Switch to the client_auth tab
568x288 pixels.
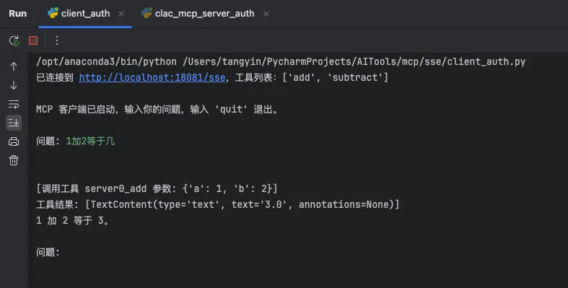85,14
